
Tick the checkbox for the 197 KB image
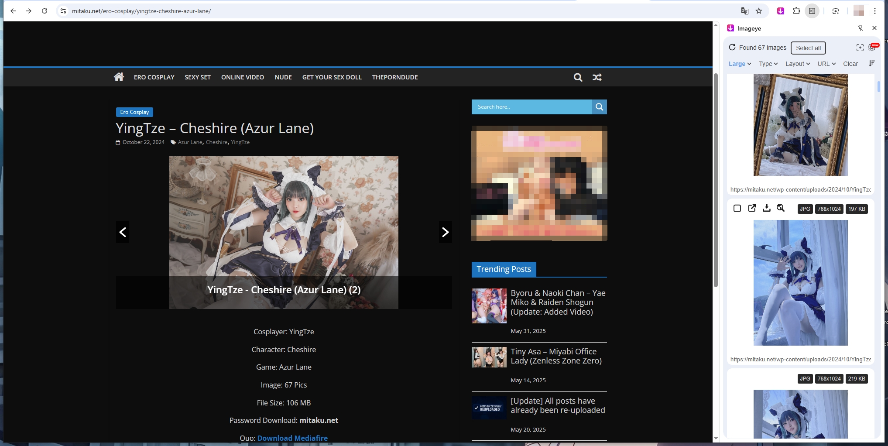[737, 209]
